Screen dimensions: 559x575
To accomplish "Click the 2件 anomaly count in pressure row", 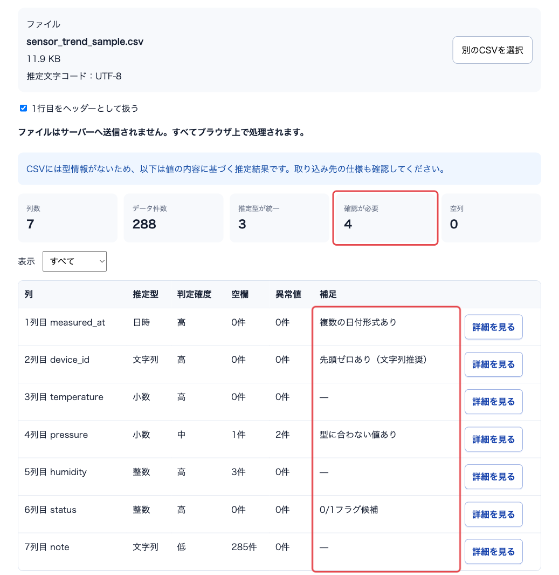I will tap(282, 435).
